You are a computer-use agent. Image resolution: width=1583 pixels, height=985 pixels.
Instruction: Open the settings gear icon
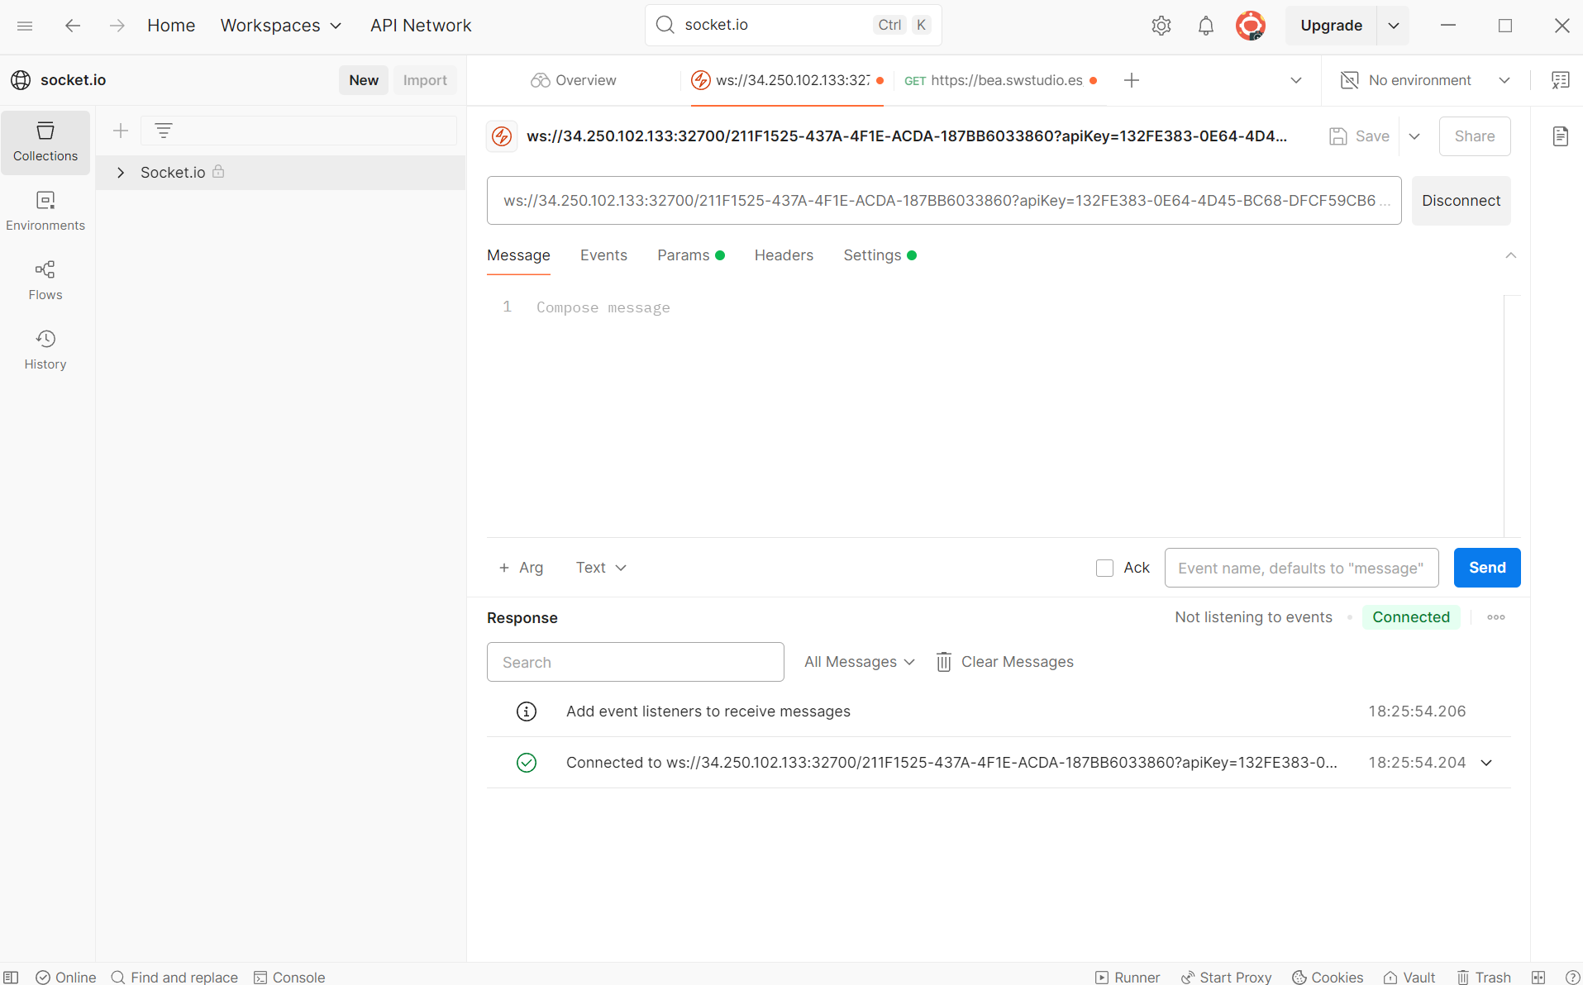click(x=1161, y=26)
